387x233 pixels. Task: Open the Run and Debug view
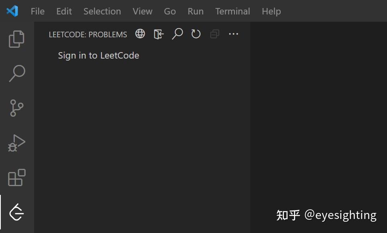point(16,143)
